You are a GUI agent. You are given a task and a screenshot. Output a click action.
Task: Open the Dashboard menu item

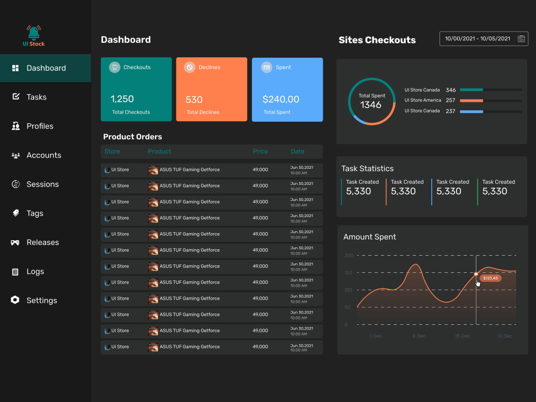point(46,68)
